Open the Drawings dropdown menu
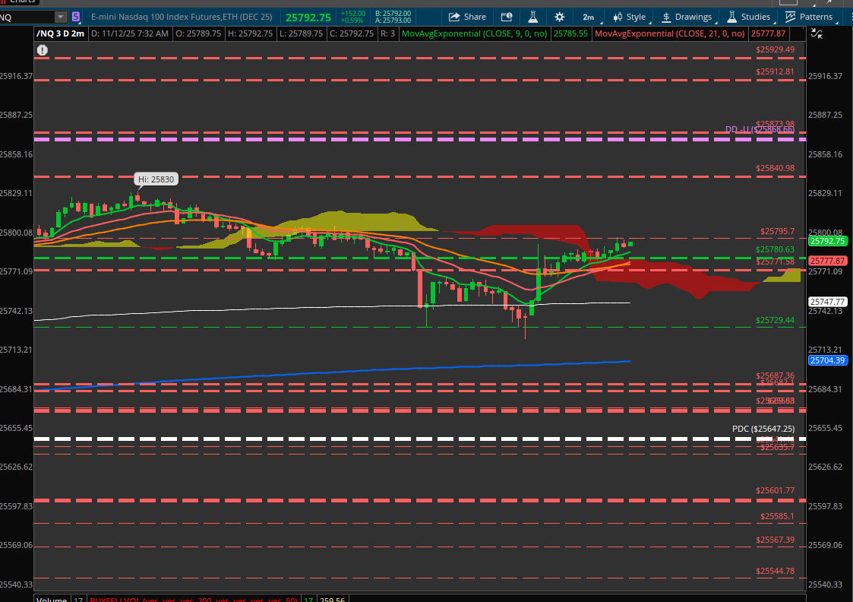853x602 pixels. tap(687, 17)
